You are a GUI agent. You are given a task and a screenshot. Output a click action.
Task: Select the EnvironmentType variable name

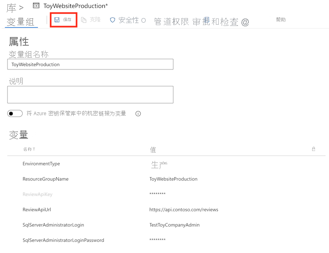pyautogui.click(x=41, y=164)
